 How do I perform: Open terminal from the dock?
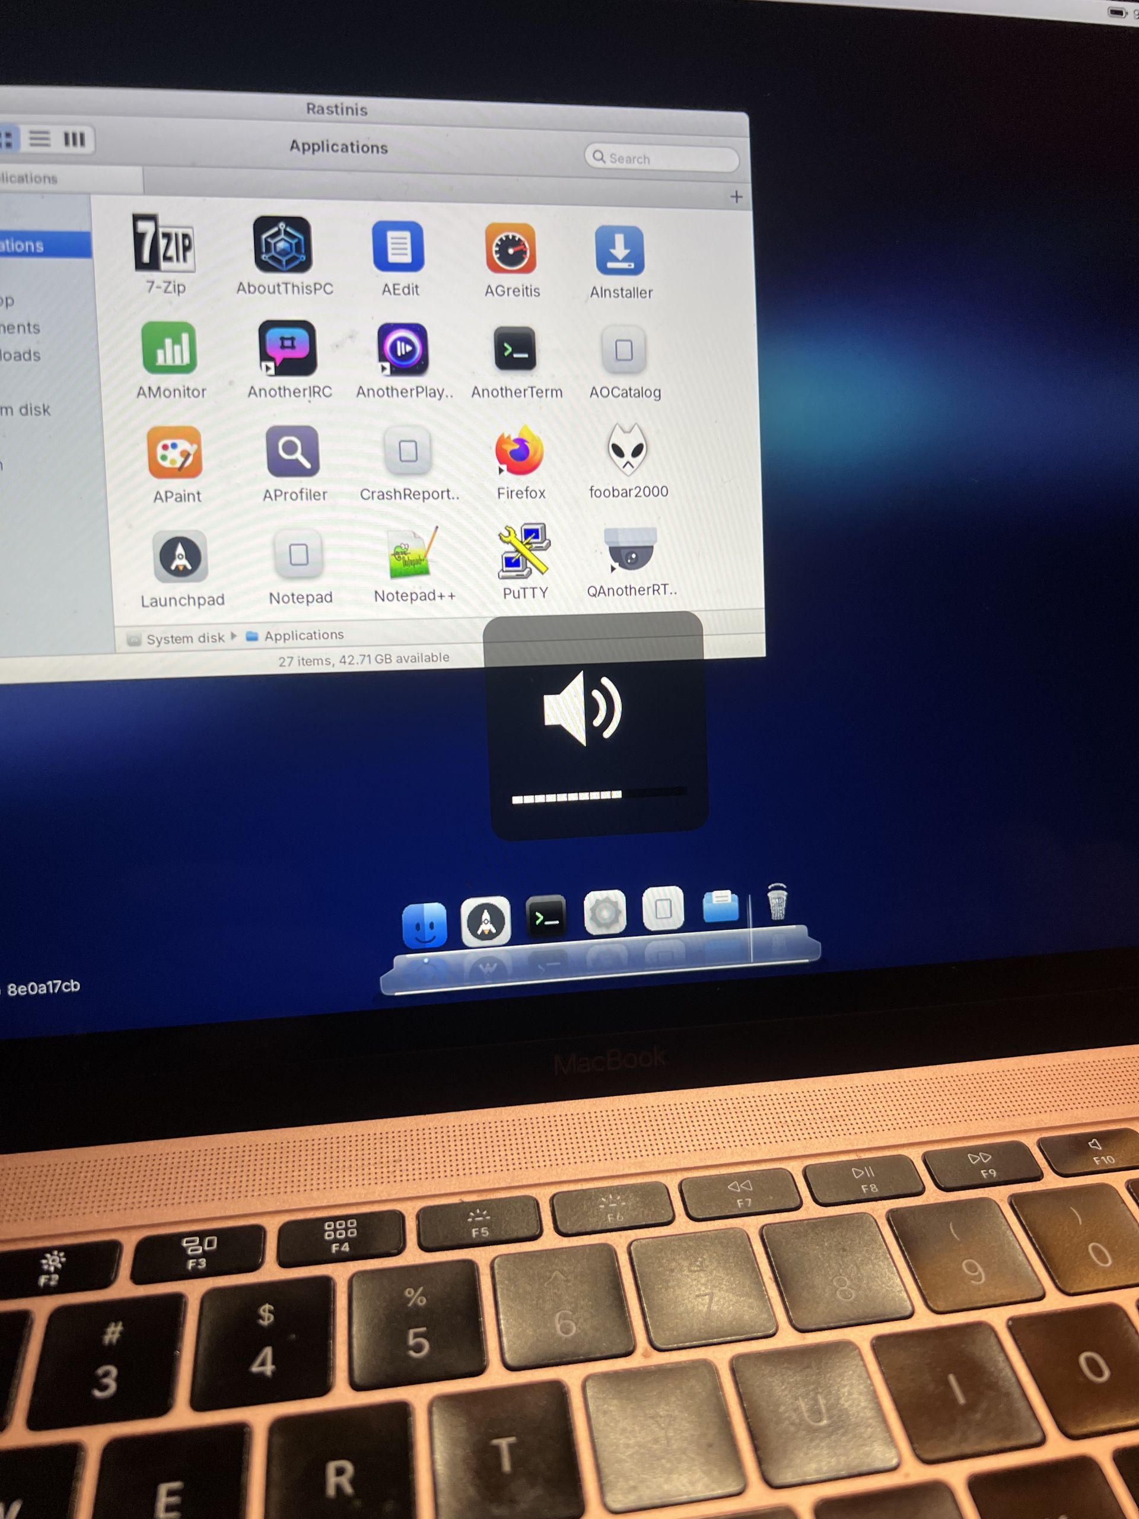(546, 916)
